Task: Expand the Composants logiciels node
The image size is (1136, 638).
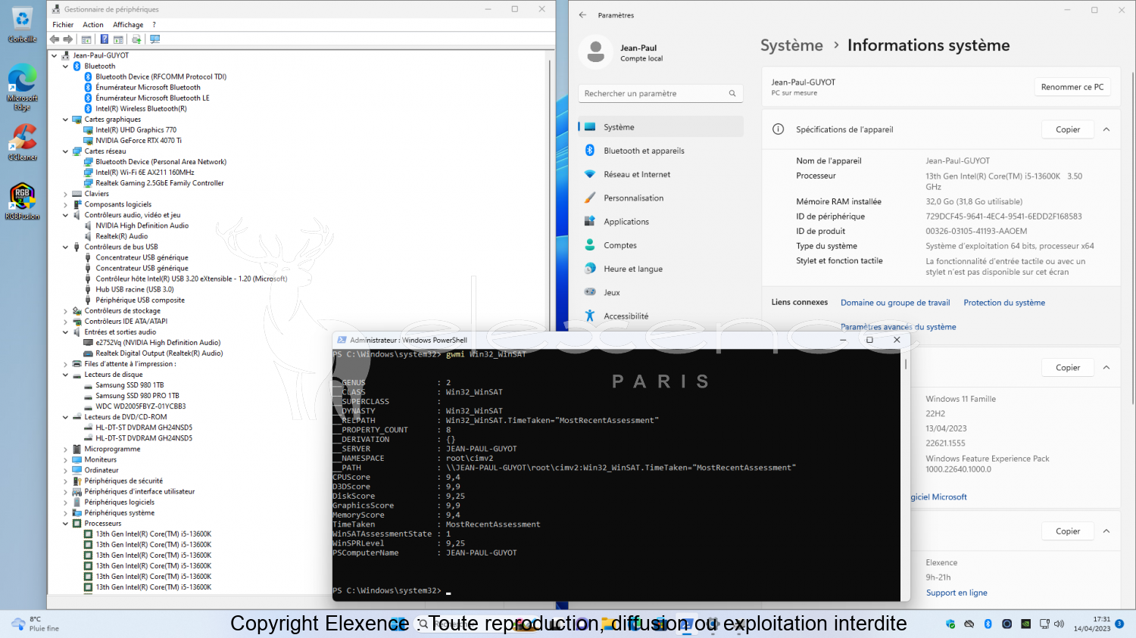Action: coord(65,204)
